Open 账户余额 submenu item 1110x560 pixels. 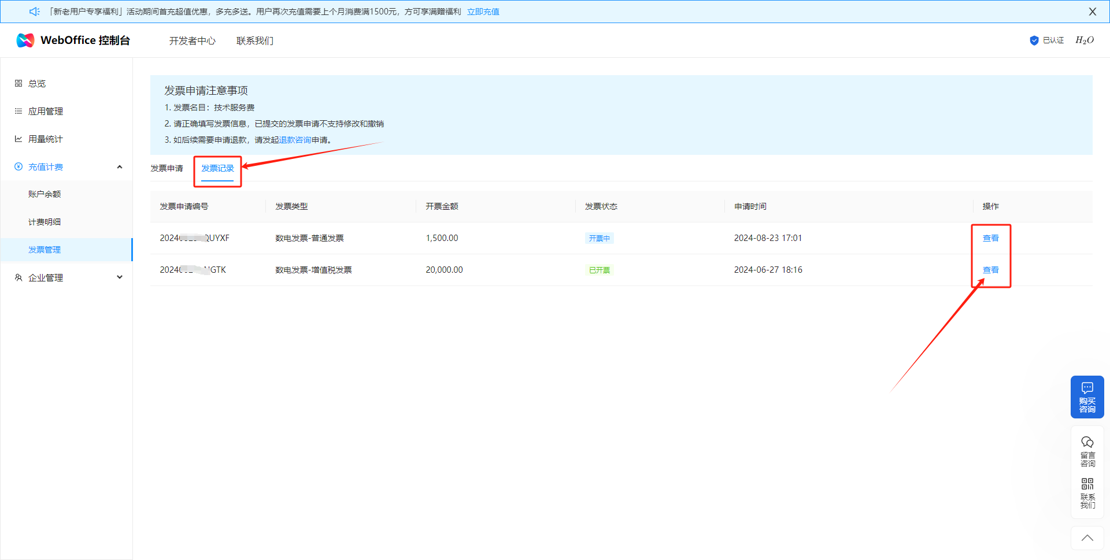click(x=45, y=194)
